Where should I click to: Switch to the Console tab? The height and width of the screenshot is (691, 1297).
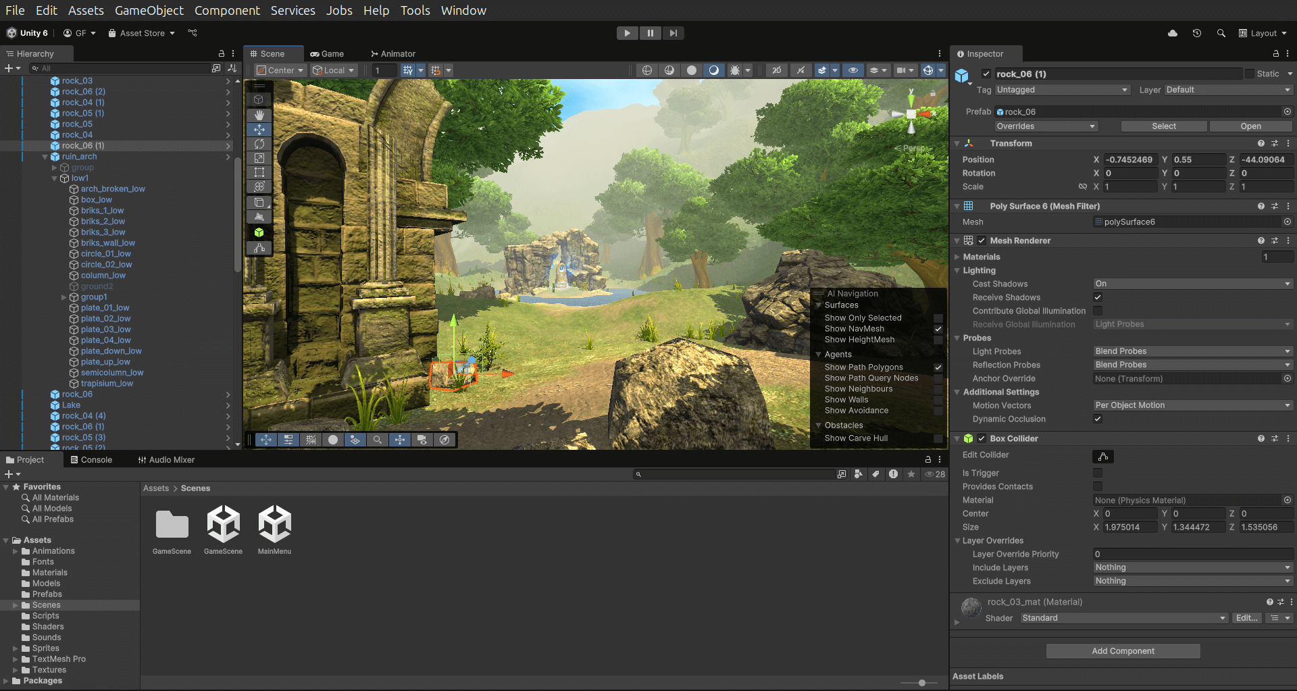tap(92, 460)
